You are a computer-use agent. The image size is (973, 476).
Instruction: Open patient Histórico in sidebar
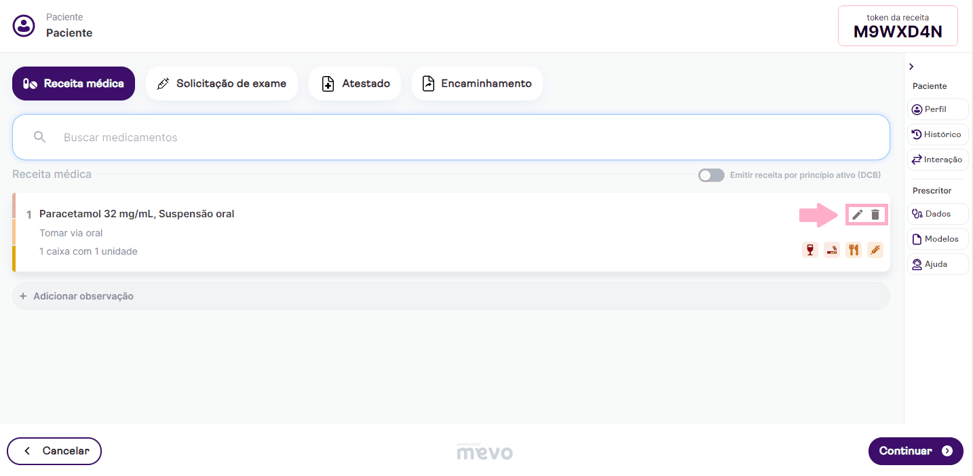click(937, 134)
